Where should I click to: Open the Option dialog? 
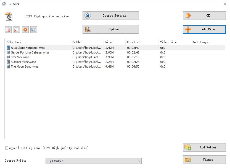[111, 29]
